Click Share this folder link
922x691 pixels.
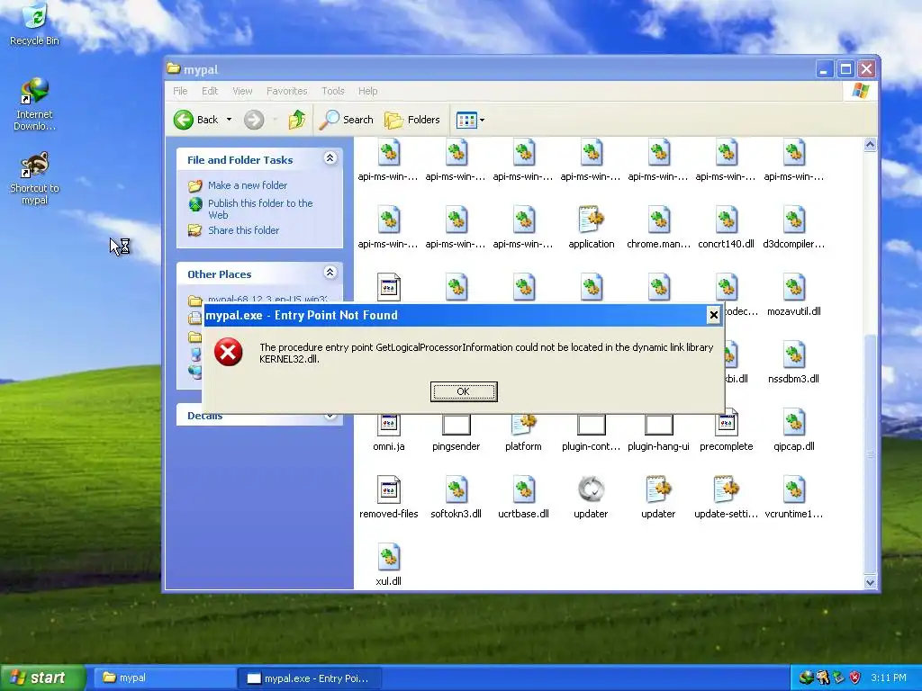[243, 230]
